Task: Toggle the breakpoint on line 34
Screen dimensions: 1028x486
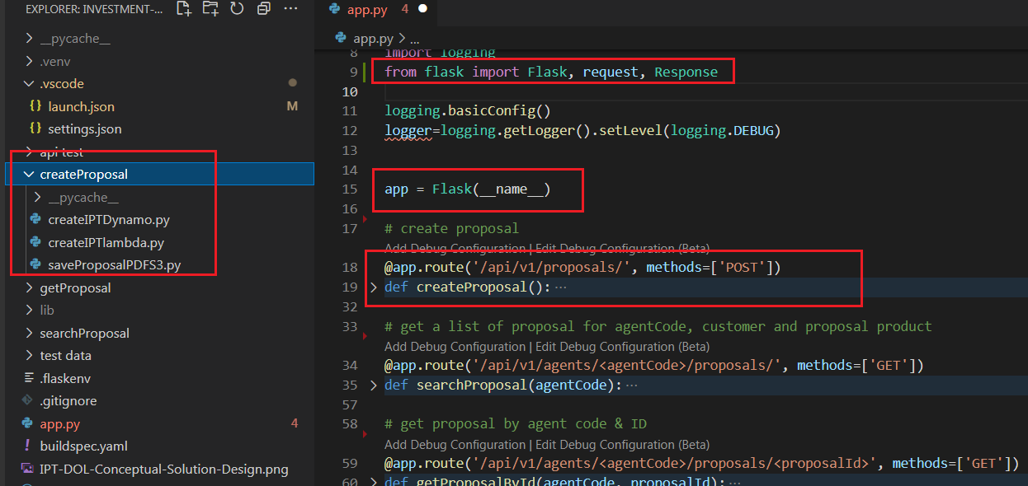Action: click(x=363, y=365)
